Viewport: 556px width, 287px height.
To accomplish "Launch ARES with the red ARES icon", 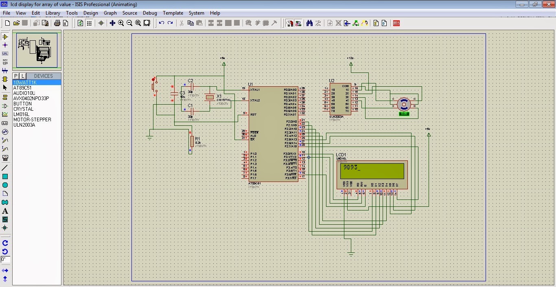I will pyautogui.click(x=396, y=23).
